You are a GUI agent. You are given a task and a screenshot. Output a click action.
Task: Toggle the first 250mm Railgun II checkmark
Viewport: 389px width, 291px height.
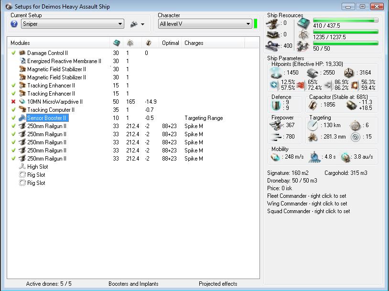tap(13, 126)
